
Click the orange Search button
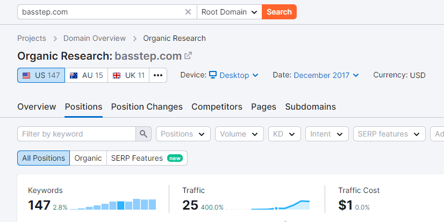279,12
